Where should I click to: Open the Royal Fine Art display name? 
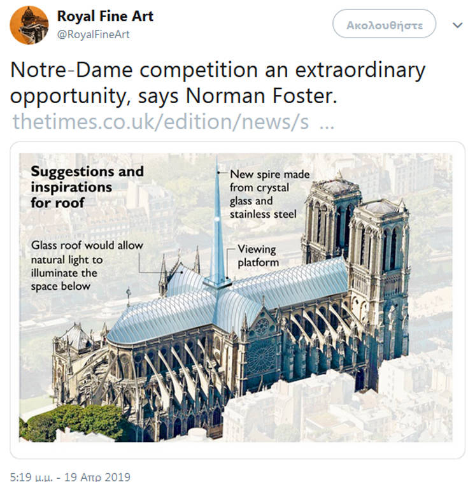pyautogui.click(x=105, y=16)
